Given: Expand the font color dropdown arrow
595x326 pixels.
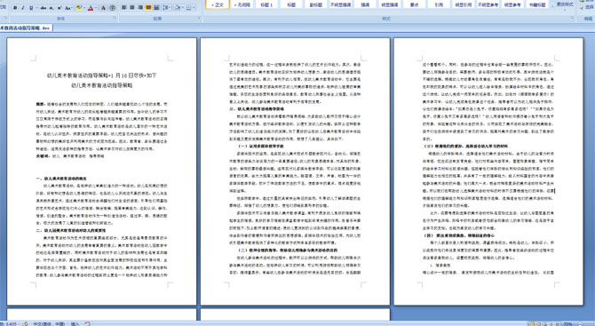Looking at the screenshot, I should click(96, 8).
